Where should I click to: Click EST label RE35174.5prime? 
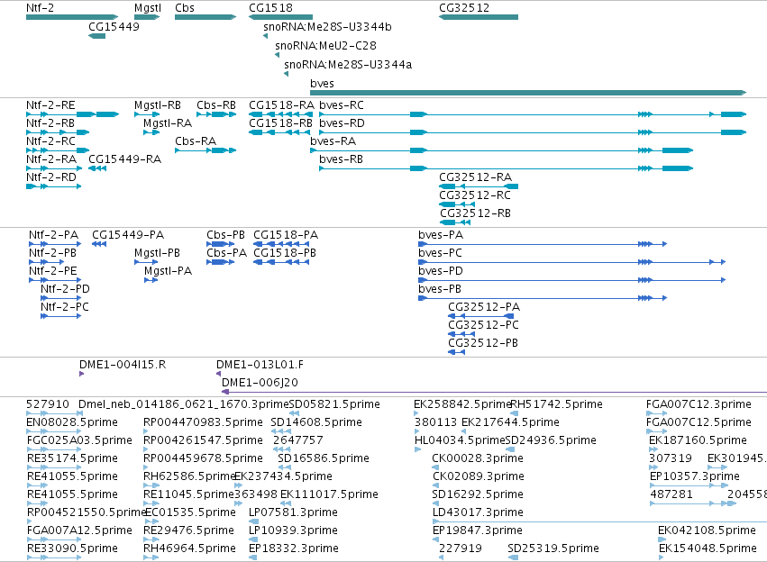point(72,459)
